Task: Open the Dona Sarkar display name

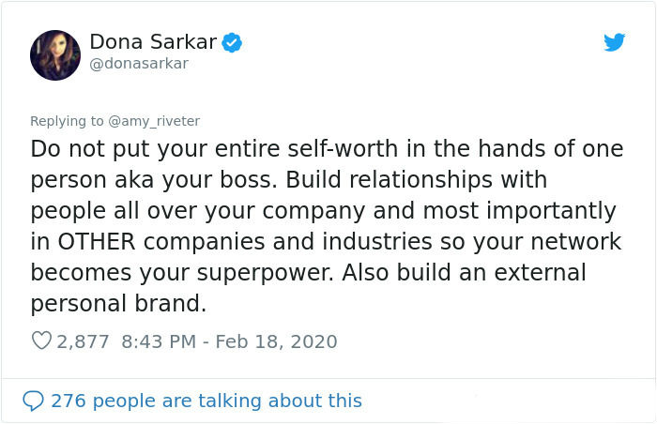Action: click(153, 42)
